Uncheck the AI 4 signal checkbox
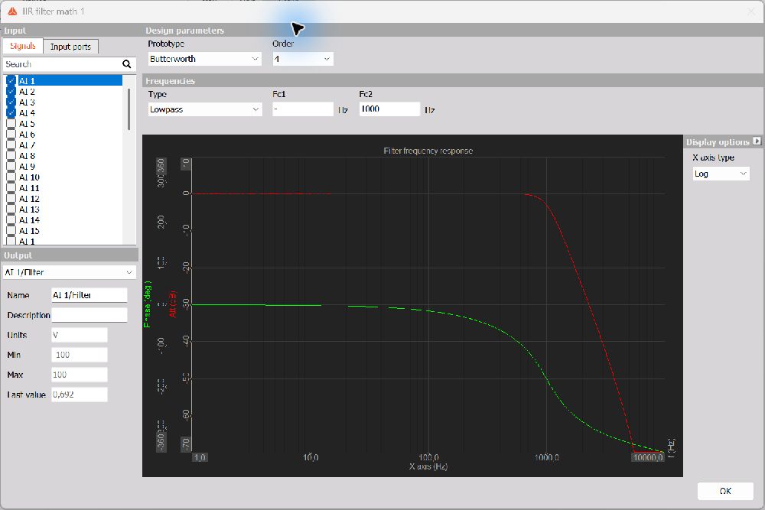Image resolution: width=765 pixels, height=510 pixels. 11,113
